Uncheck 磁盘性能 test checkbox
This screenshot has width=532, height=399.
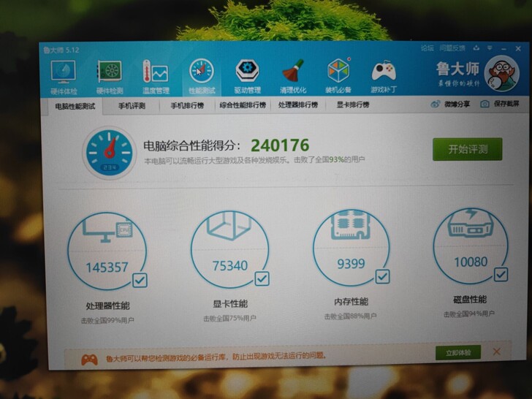[501, 275]
